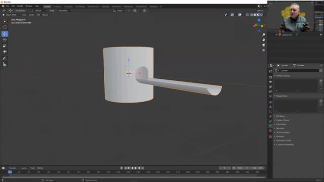Open the Output properties tab icon
This screenshot has height=182, width=324.
click(x=270, y=82)
